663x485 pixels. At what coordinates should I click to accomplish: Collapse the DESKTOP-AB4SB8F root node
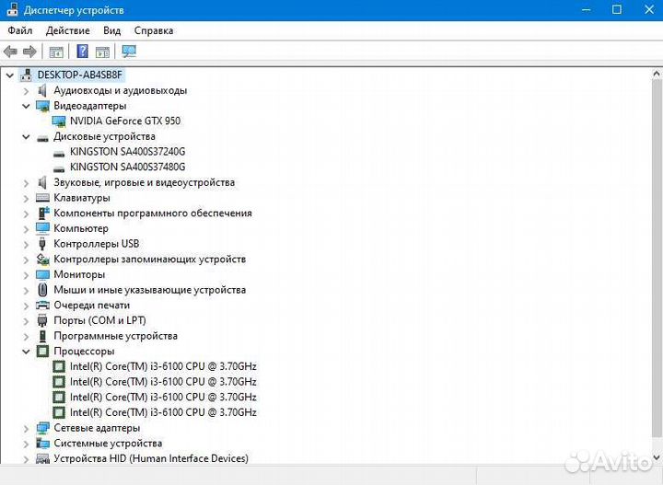tap(10, 75)
